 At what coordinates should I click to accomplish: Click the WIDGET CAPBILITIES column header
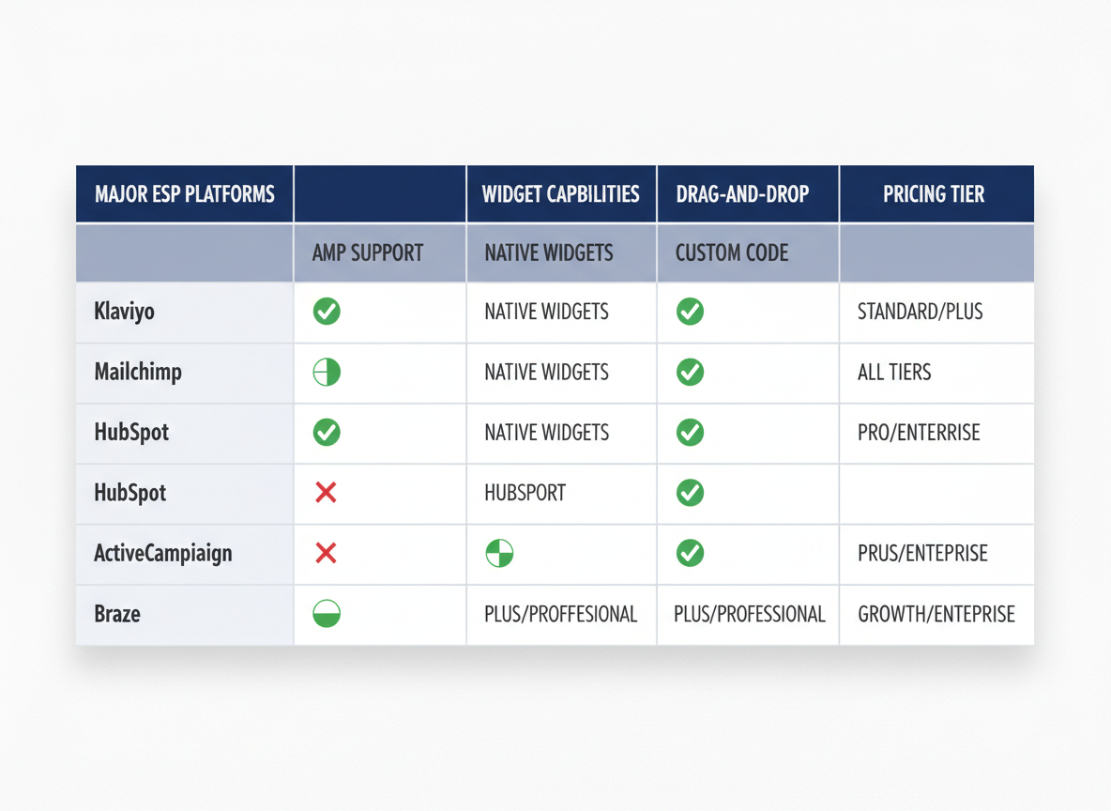coord(560,193)
